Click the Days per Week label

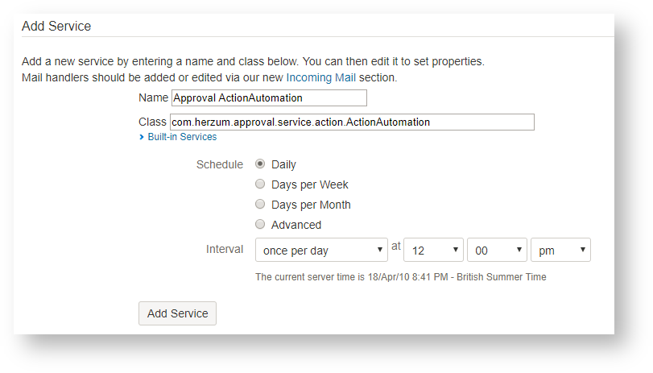[310, 184]
